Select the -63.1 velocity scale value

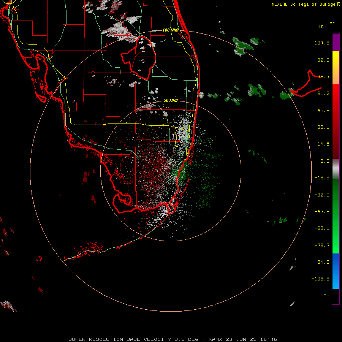(x=322, y=228)
